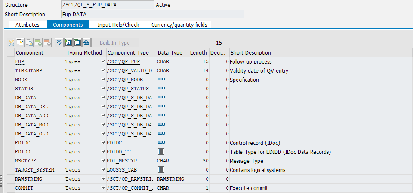Click the Collapse Substructure icon
413x193 pixels.
click(x=77, y=42)
